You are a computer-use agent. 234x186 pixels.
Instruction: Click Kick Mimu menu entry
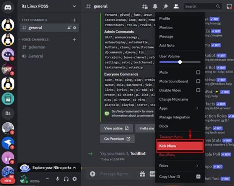tap(180, 146)
